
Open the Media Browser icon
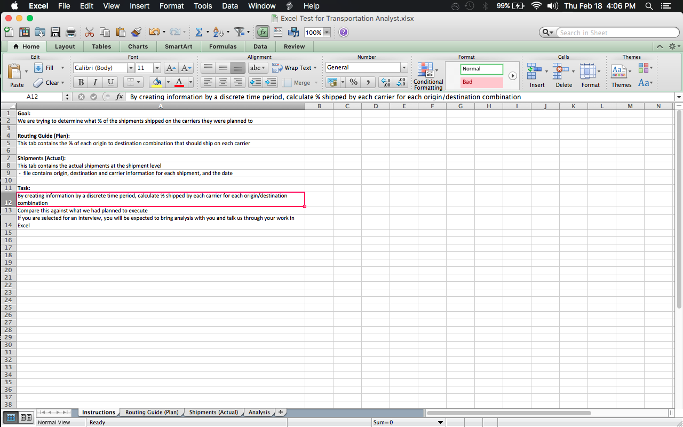[x=293, y=32]
